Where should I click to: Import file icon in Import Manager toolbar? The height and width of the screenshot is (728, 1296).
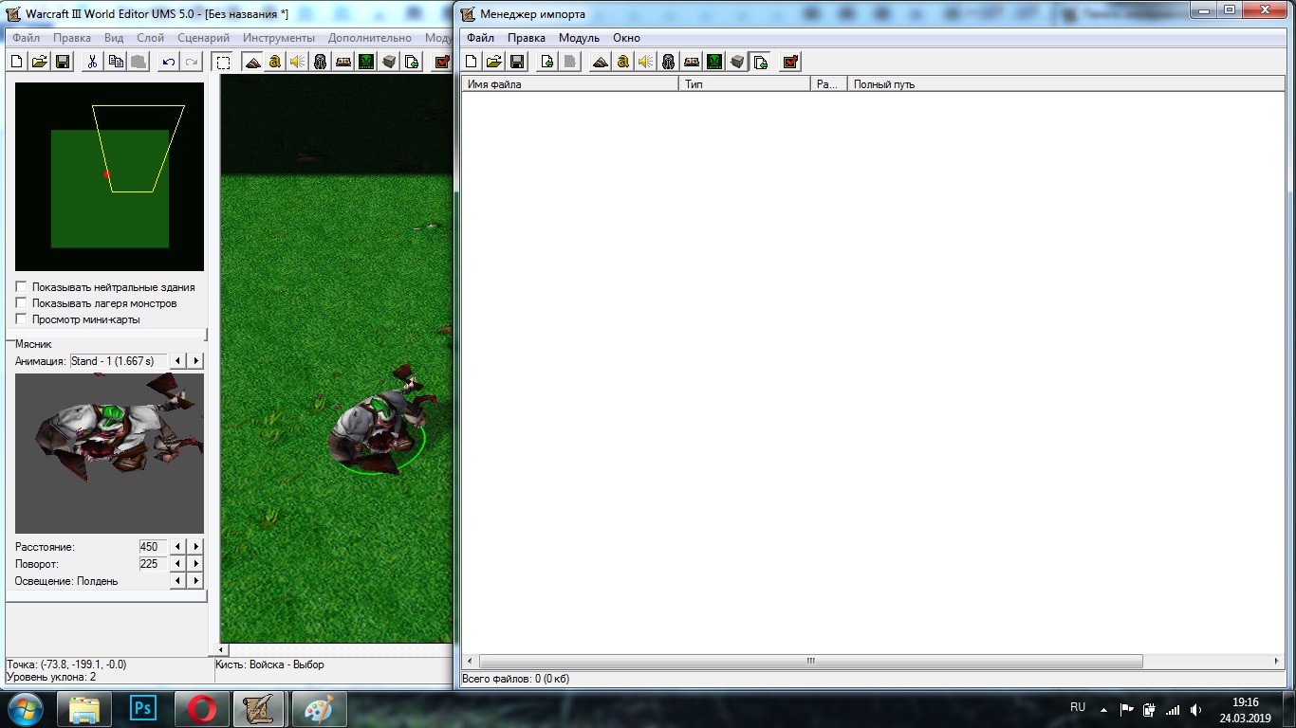(547, 62)
